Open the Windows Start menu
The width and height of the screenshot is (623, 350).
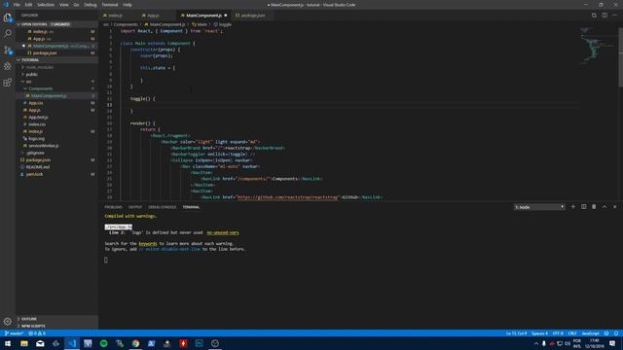click(8, 343)
